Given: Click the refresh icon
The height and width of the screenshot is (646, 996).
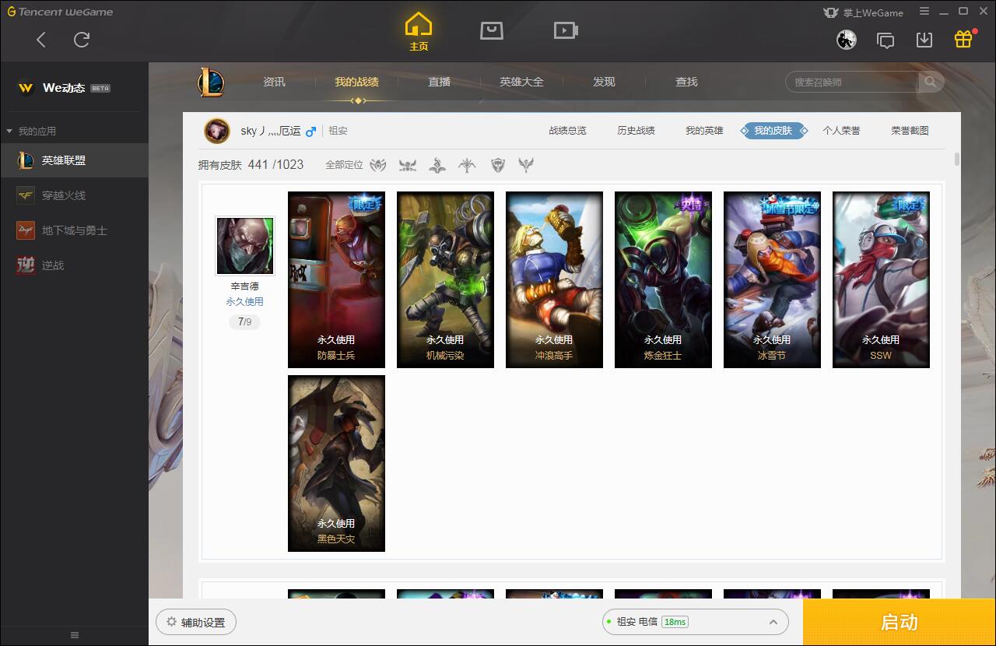Looking at the screenshot, I should pyautogui.click(x=82, y=40).
